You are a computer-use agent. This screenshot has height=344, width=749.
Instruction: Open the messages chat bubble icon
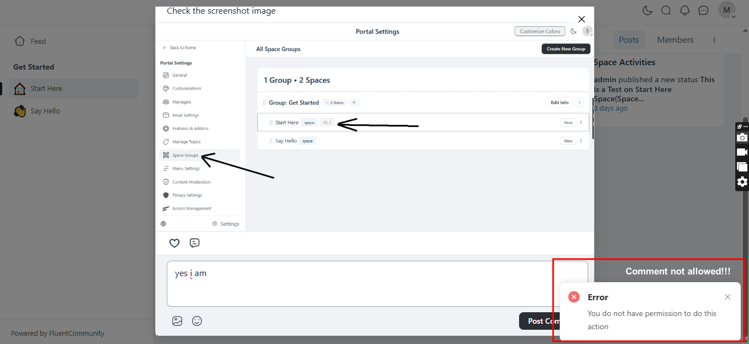pos(703,10)
